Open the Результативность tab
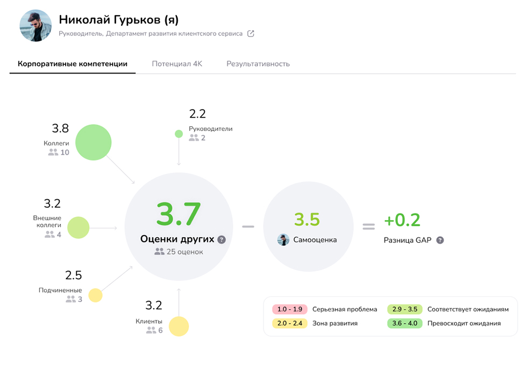The image size is (527, 386). (x=258, y=64)
